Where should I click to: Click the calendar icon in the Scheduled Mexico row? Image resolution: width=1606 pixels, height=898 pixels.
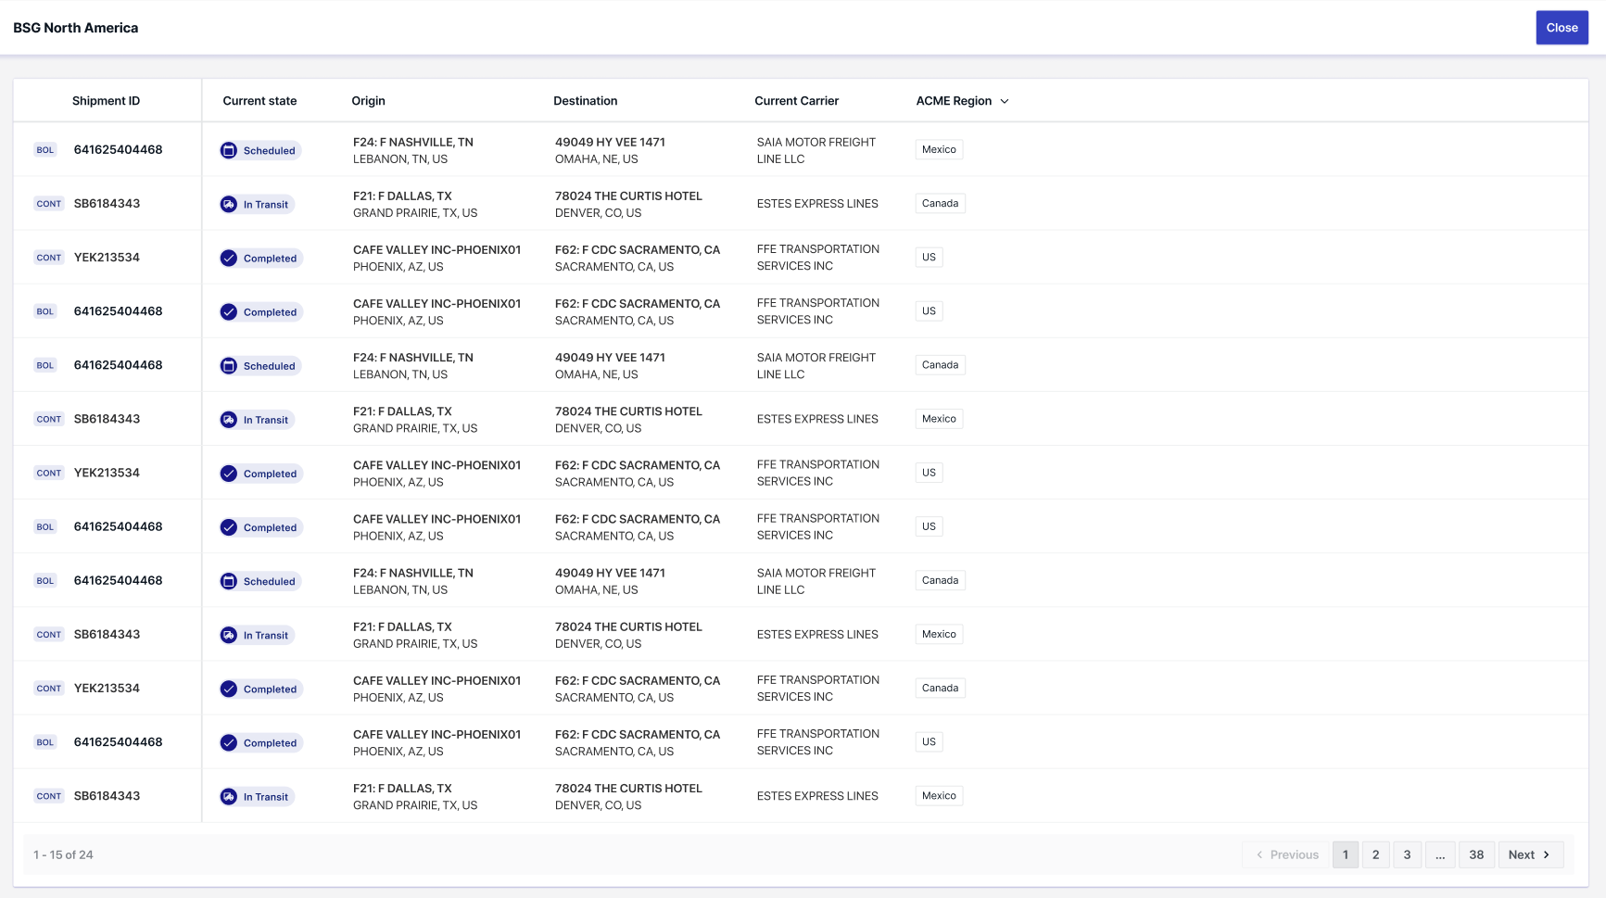pyautogui.click(x=229, y=150)
